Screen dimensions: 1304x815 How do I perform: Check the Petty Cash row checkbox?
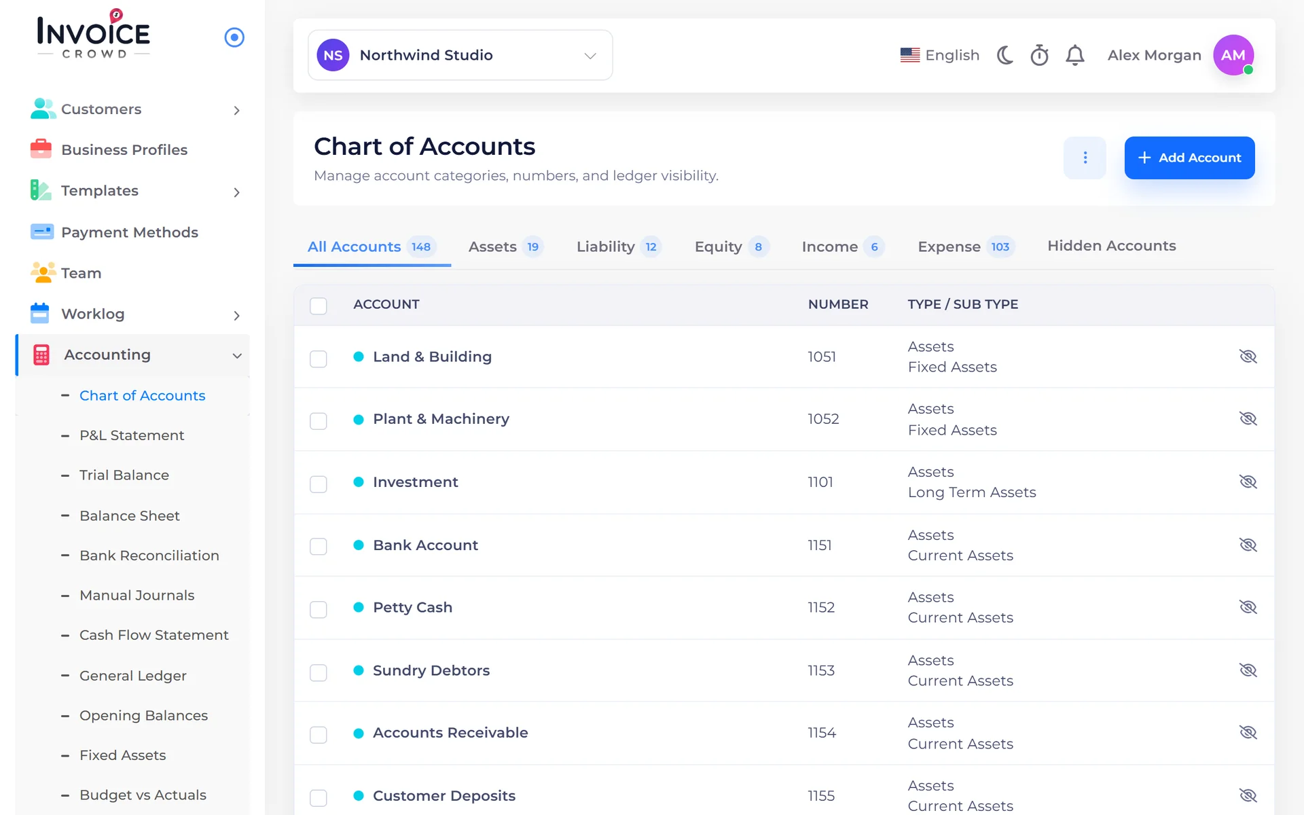click(319, 610)
